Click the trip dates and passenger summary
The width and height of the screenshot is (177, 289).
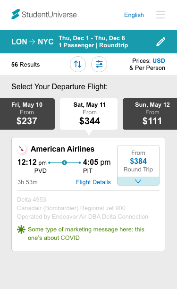coord(93,42)
